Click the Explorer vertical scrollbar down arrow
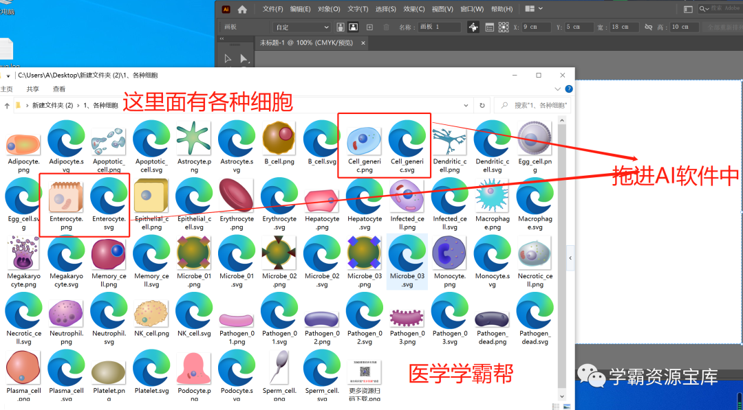 click(x=562, y=396)
